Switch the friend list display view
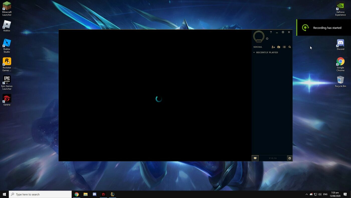351x198 pixels. coord(284,47)
